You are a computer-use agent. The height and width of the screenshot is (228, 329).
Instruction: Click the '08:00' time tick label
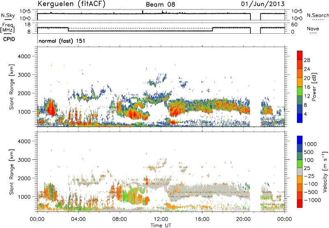tap(120, 219)
